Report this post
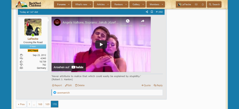This screenshot has width=239, height=109. coord(57,85)
